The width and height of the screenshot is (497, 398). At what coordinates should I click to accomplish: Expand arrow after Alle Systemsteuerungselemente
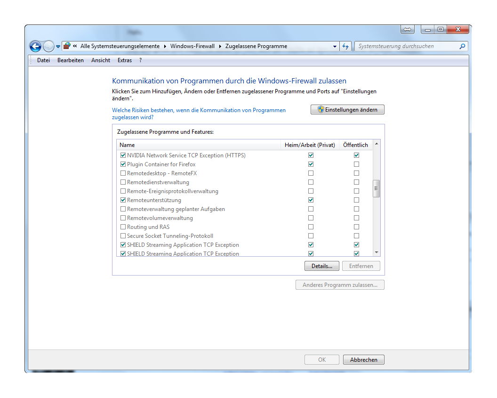point(165,46)
